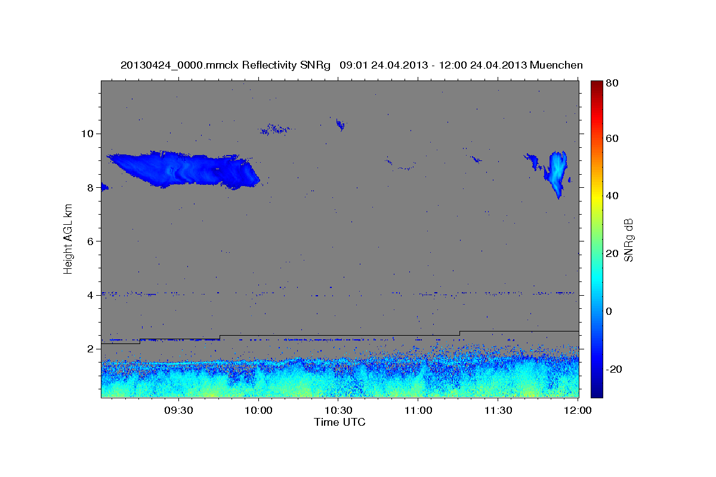Click the plot title '20130424_0000.mmclx Reflectivity SNRg'

pos(225,64)
